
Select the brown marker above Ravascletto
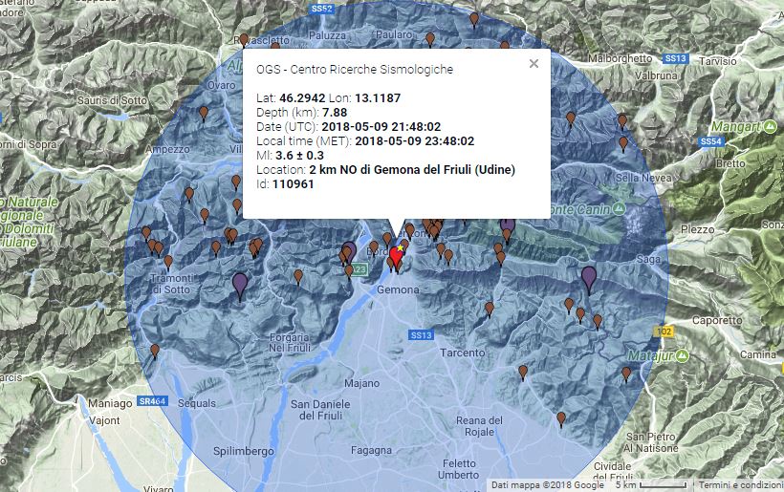tap(245, 40)
